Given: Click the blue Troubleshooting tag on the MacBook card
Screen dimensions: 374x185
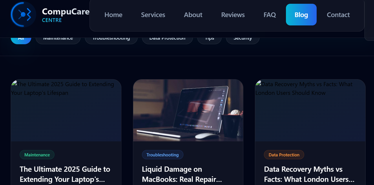Looking at the screenshot, I should [163, 155].
